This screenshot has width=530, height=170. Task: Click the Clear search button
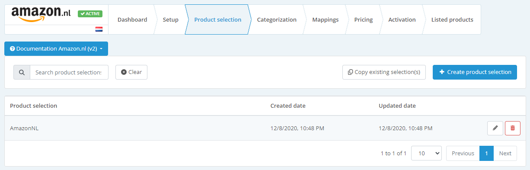point(131,72)
